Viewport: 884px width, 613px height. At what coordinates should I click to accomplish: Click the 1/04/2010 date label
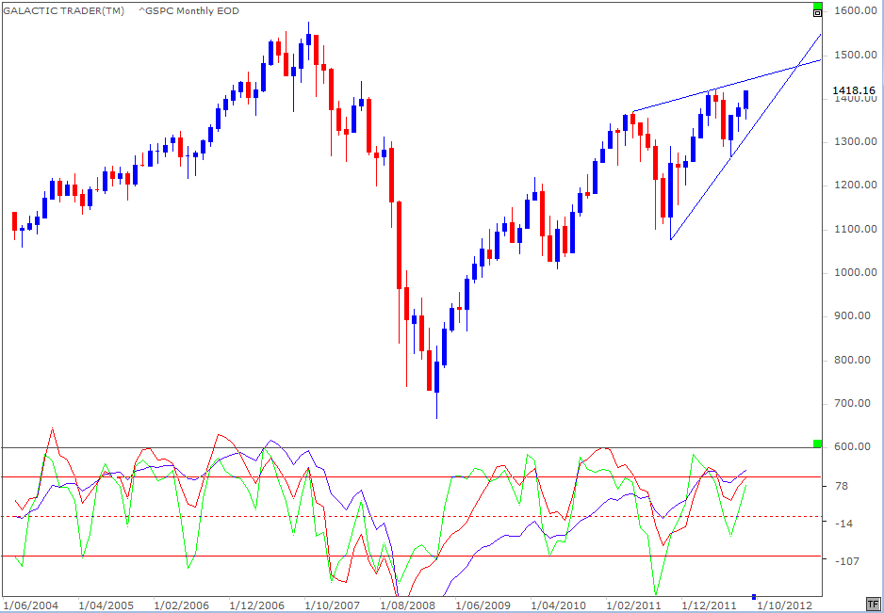click(558, 605)
